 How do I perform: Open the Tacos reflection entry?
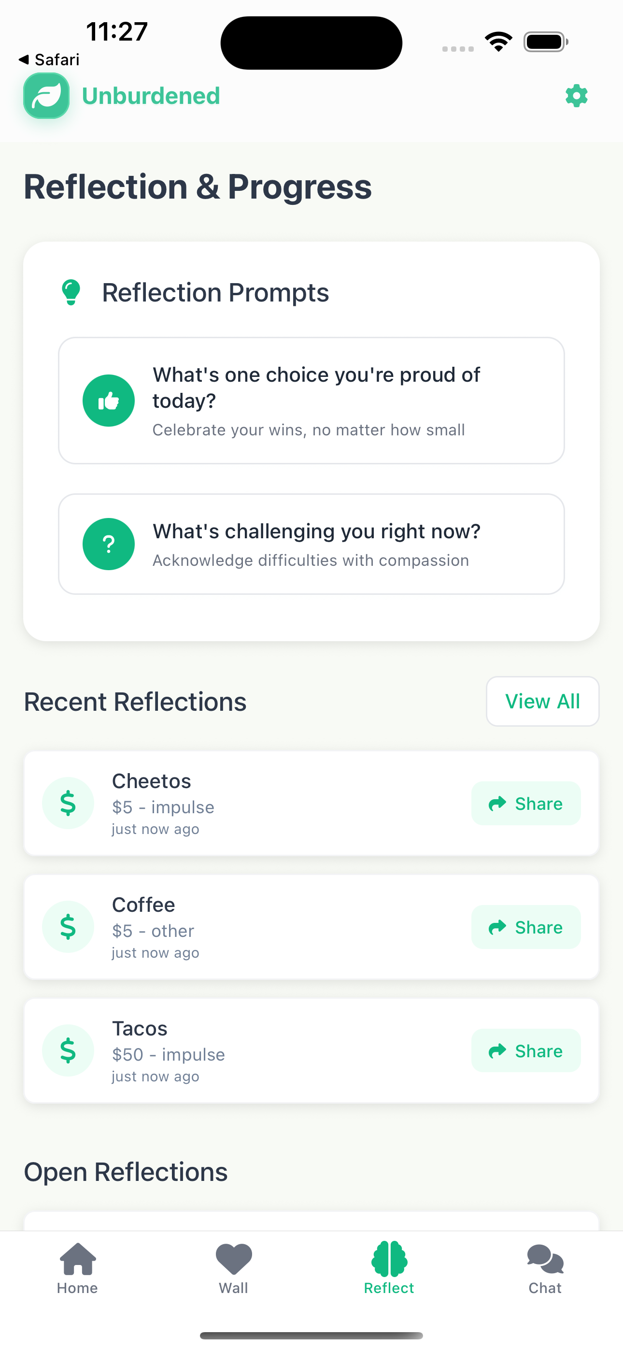(311, 1050)
